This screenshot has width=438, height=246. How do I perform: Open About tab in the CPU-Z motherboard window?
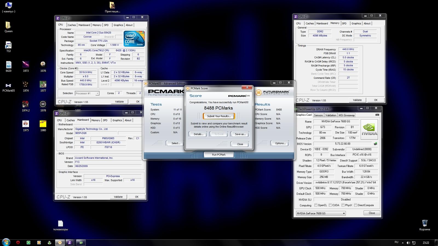(128, 120)
